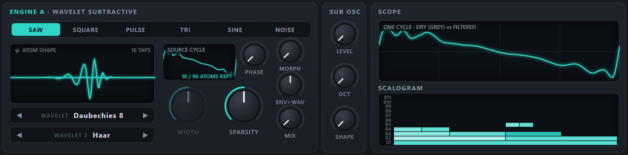Click the SUB OSC panel title
The height and width of the screenshot is (155, 628).
click(345, 12)
